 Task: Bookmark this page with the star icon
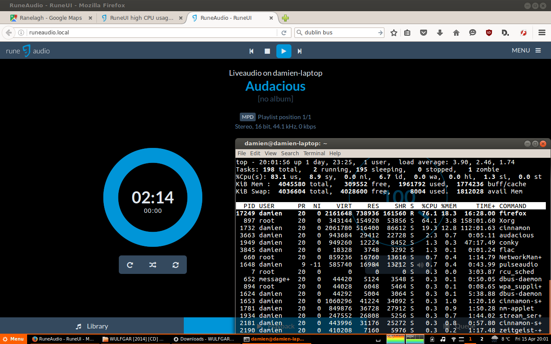click(394, 33)
